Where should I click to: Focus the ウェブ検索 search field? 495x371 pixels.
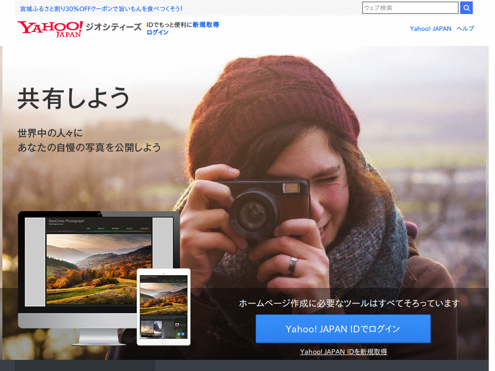[x=410, y=8]
